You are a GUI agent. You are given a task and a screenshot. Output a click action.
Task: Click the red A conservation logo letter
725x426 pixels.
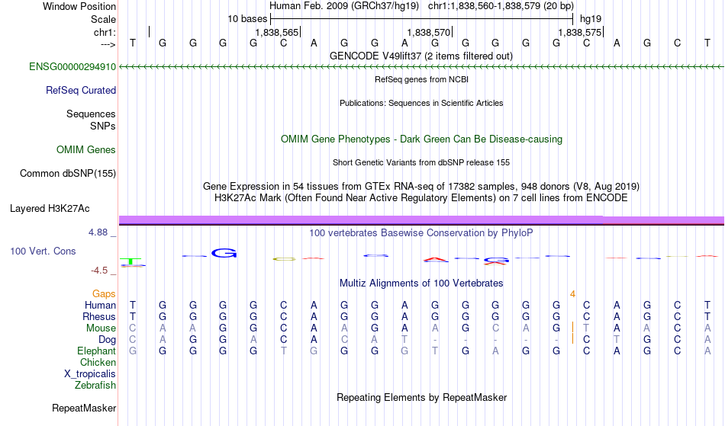tap(436, 261)
